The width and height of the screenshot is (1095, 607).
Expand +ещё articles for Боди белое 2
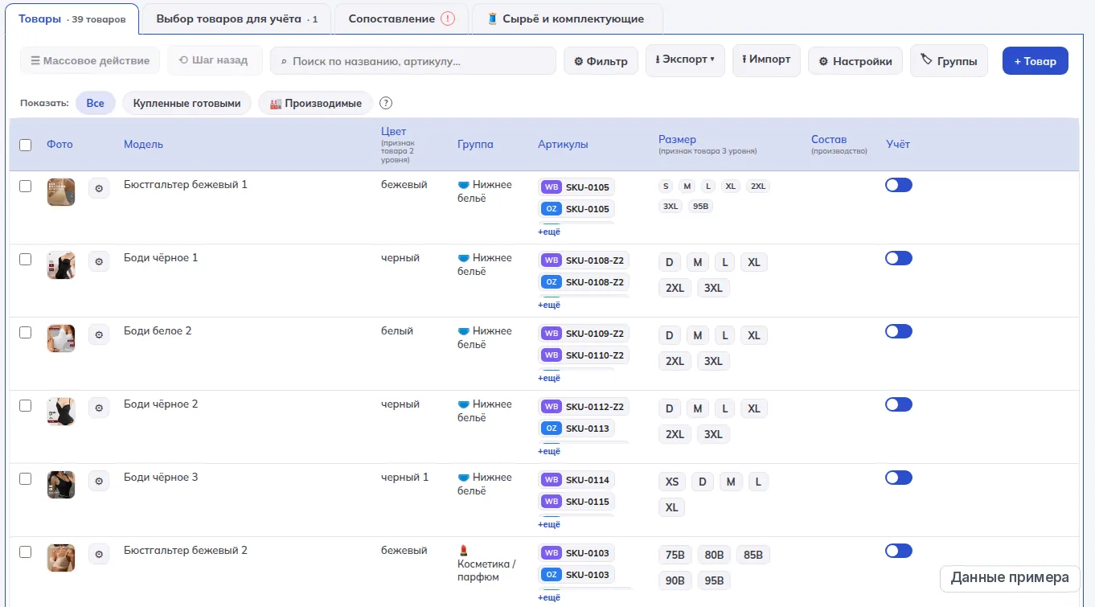tap(549, 378)
